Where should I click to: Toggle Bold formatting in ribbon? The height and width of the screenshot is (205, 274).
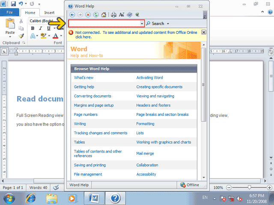pos(33,28)
